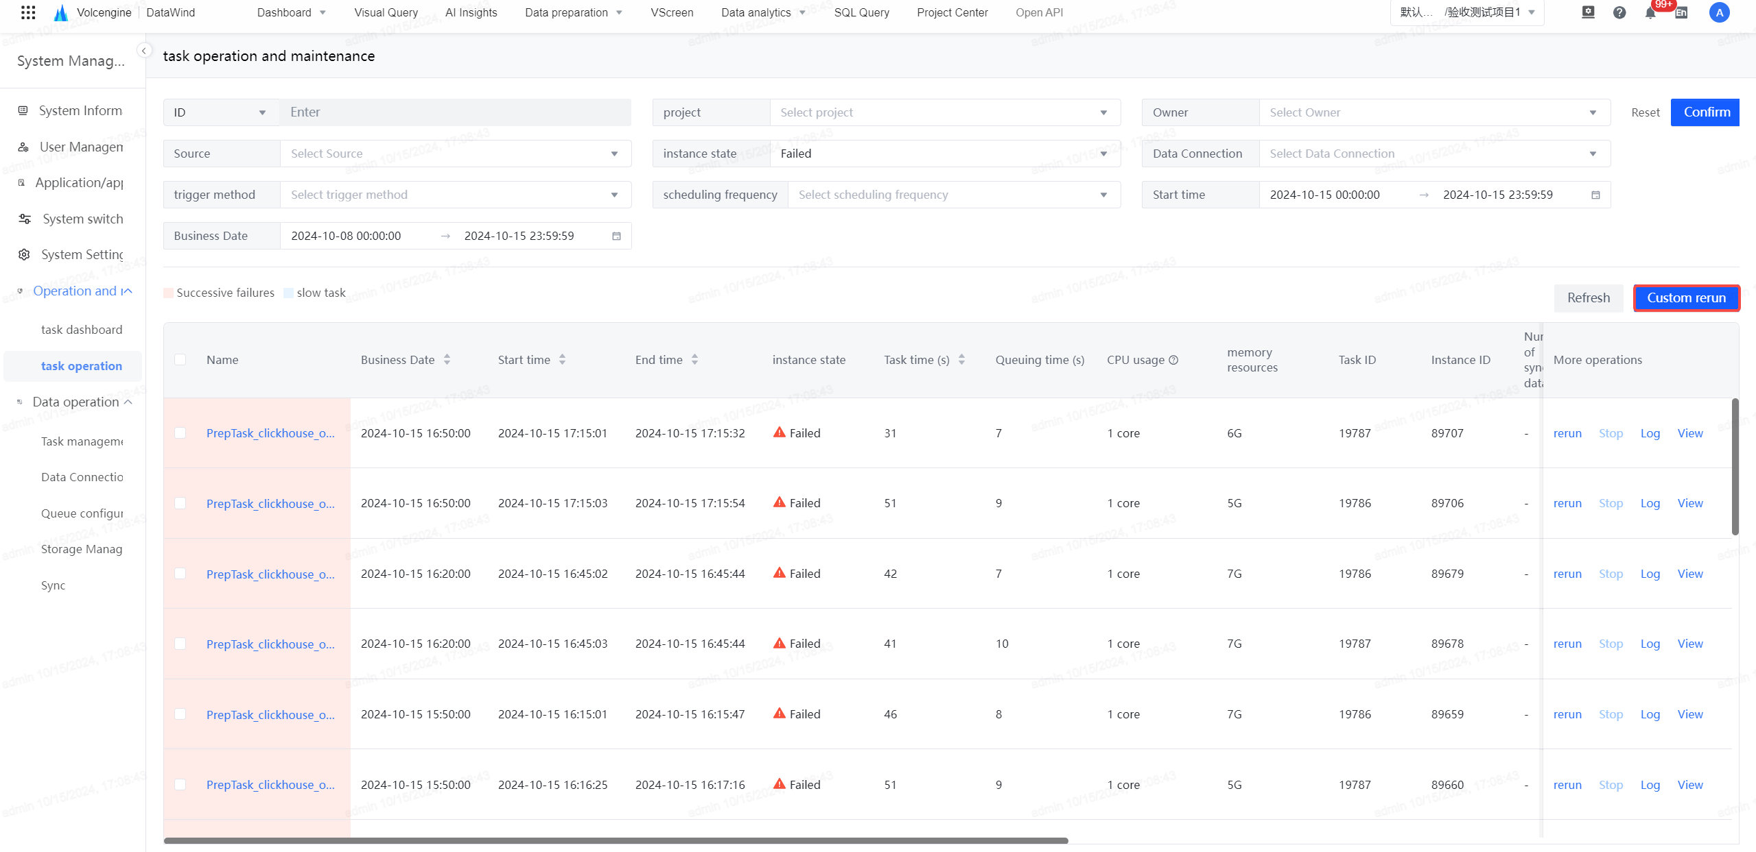Image resolution: width=1756 pixels, height=852 pixels.
Task: Open the Dashboard menu
Action: tap(291, 12)
